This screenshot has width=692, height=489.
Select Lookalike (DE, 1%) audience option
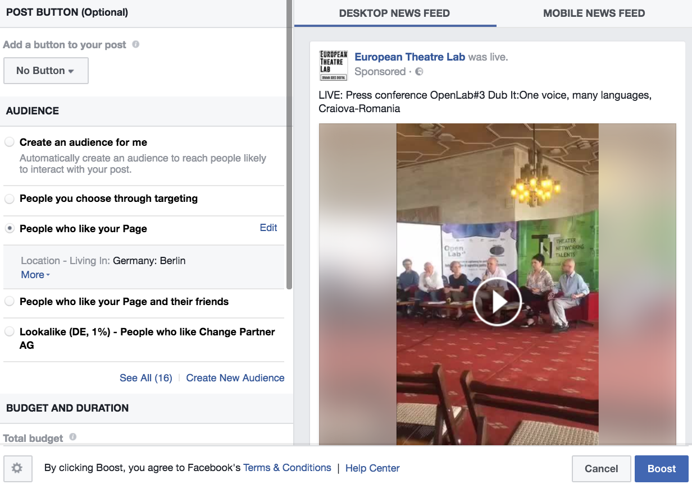[x=10, y=332]
